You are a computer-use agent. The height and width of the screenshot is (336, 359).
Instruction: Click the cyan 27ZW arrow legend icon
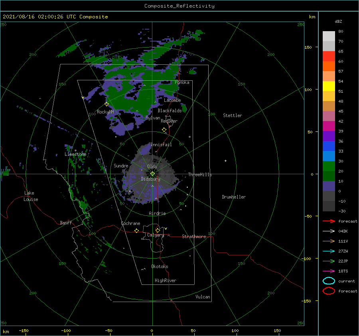point(329,251)
